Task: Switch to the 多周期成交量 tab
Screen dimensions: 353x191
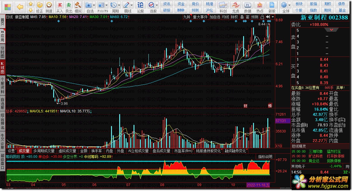Action: point(44,151)
